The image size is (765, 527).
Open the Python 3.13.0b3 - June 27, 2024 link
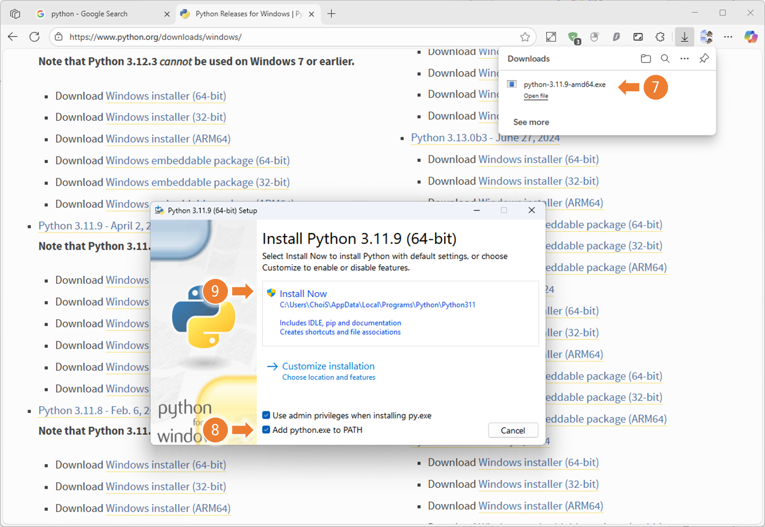pos(485,138)
